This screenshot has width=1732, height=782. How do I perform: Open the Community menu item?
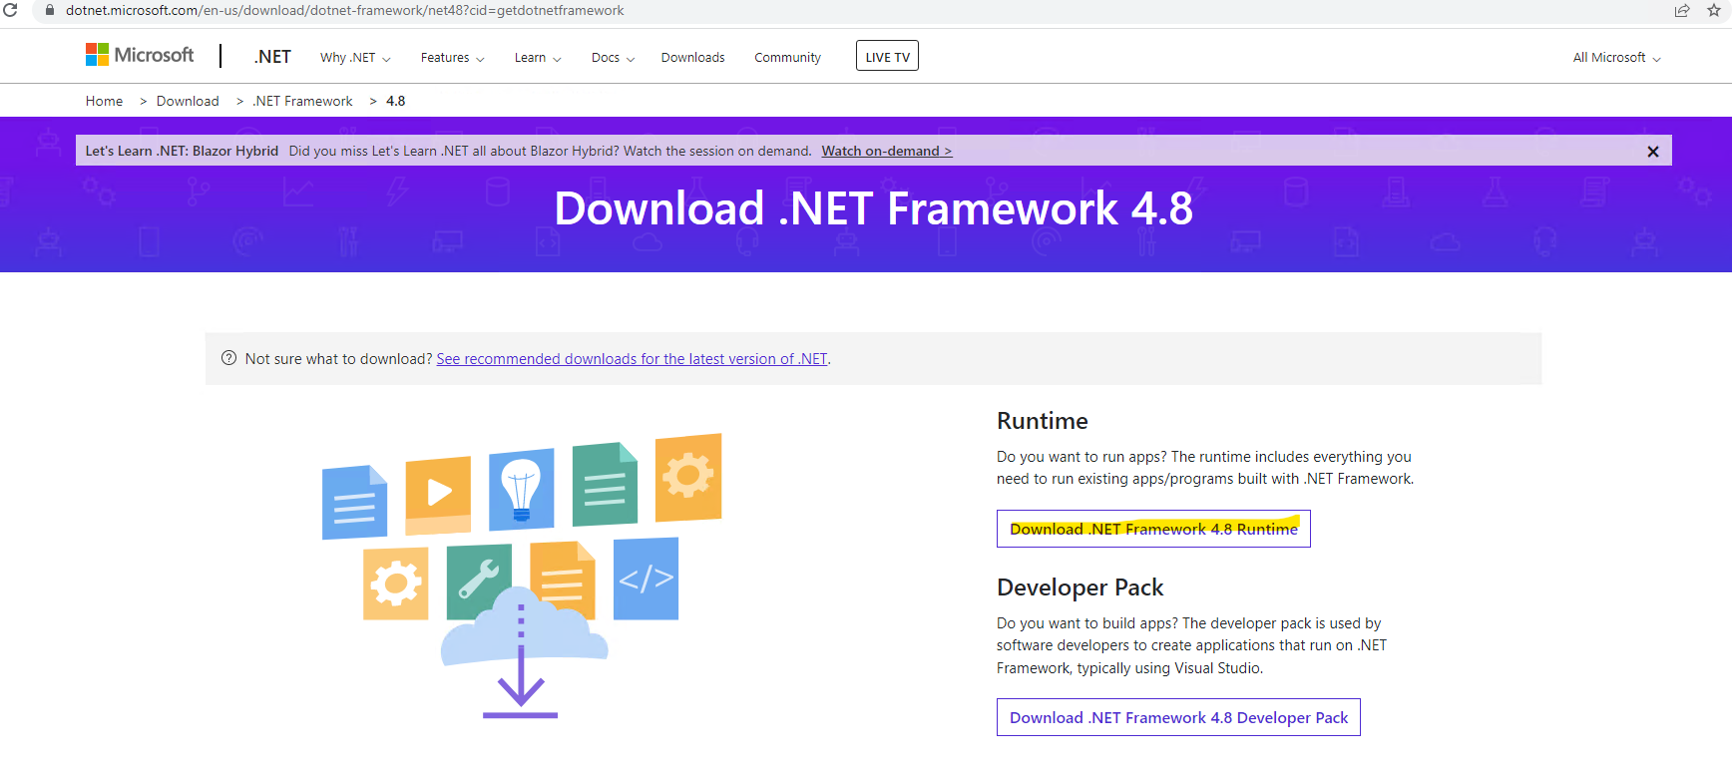click(x=787, y=58)
